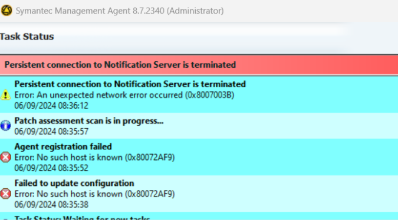Select the Patch assessment scan is in progress entry
Screen dimensions: 398x220
click(x=199, y=126)
